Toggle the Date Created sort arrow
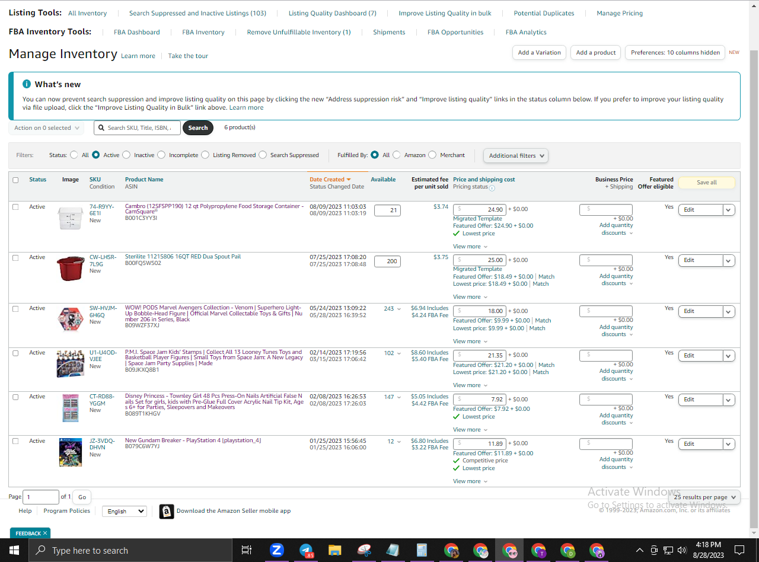This screenshot has height=562, width=759. (349, 180)
